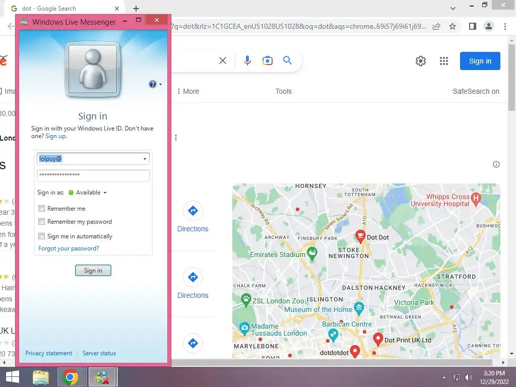Click the Messenger taskbar icon
This screenshot has height=387, width=516.
(102, 377)
